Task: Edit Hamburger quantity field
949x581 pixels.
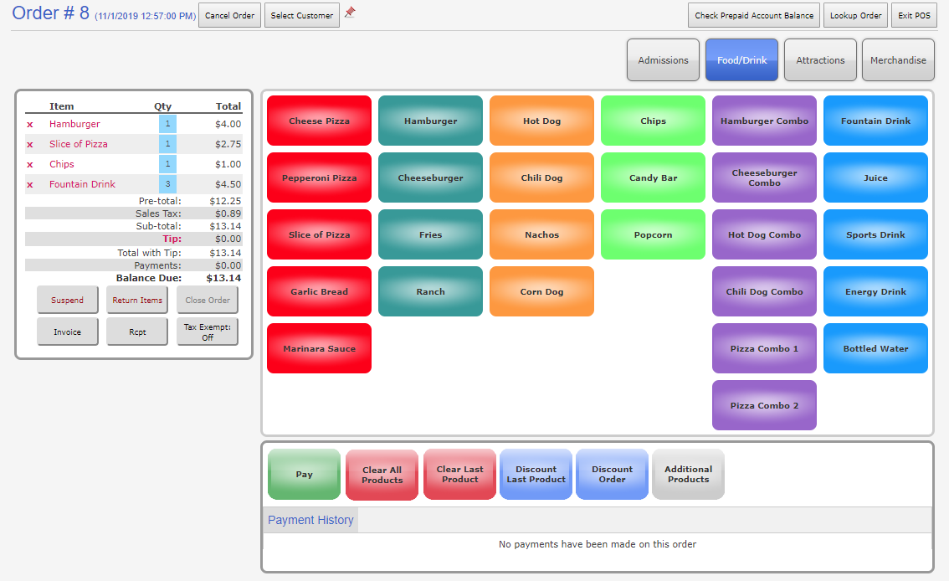Action: 167,124
